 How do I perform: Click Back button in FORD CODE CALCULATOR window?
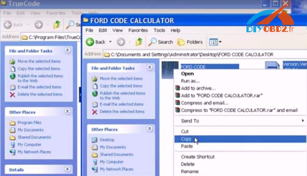96,42
